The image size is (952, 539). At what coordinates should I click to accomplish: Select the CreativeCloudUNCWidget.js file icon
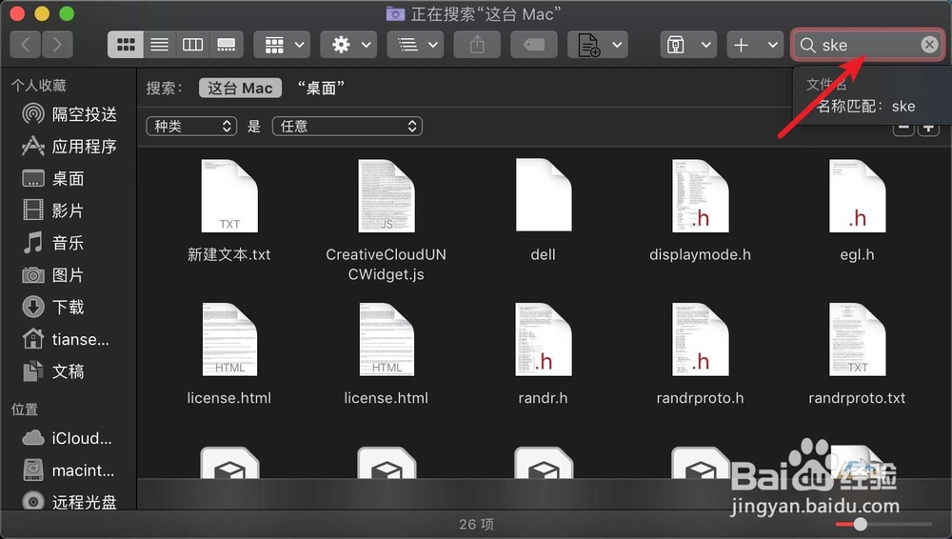[x=387, y=195]
